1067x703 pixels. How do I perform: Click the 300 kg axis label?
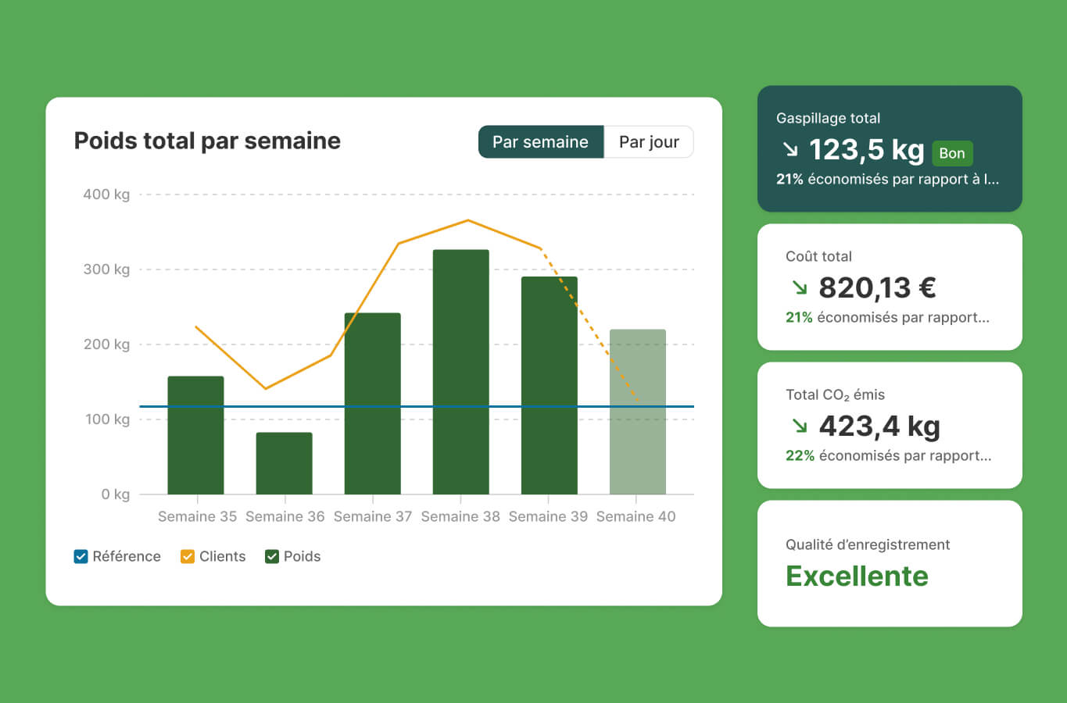106,269
